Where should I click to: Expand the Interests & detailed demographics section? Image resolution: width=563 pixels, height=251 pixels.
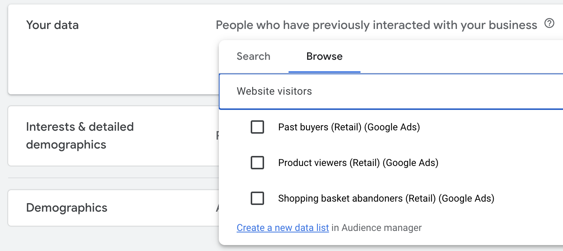tap(80, 135)
